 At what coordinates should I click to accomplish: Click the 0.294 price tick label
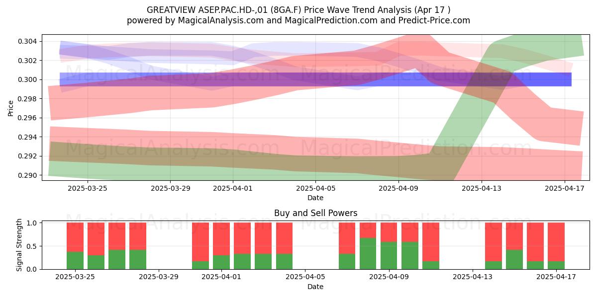(x=28, y=137)
